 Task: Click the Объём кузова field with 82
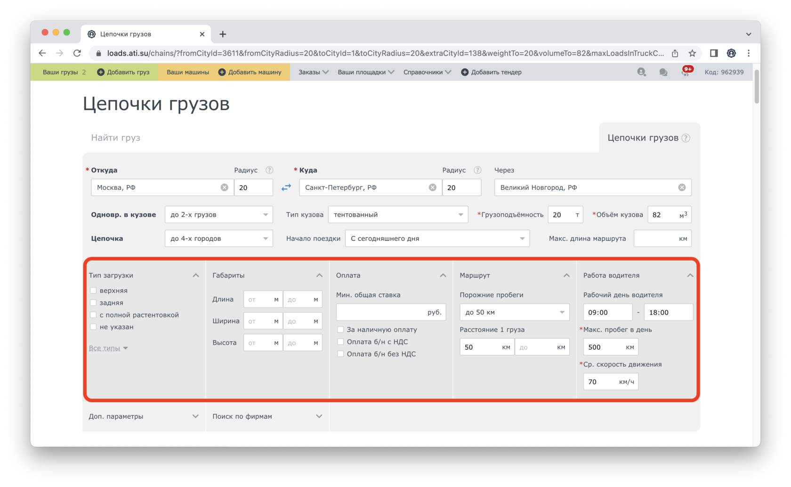pyautogui.click(x=670, y=215)
